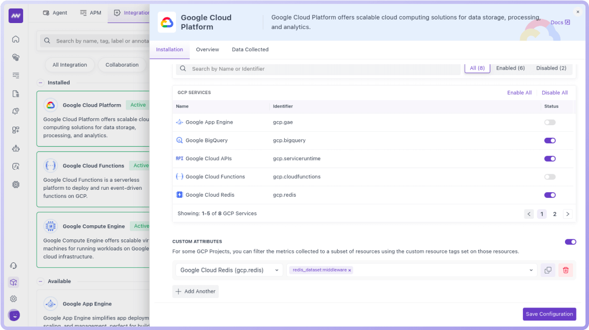
Task: Disable the Google Cloud Redis toggle
Action: (x=550, y=195)
